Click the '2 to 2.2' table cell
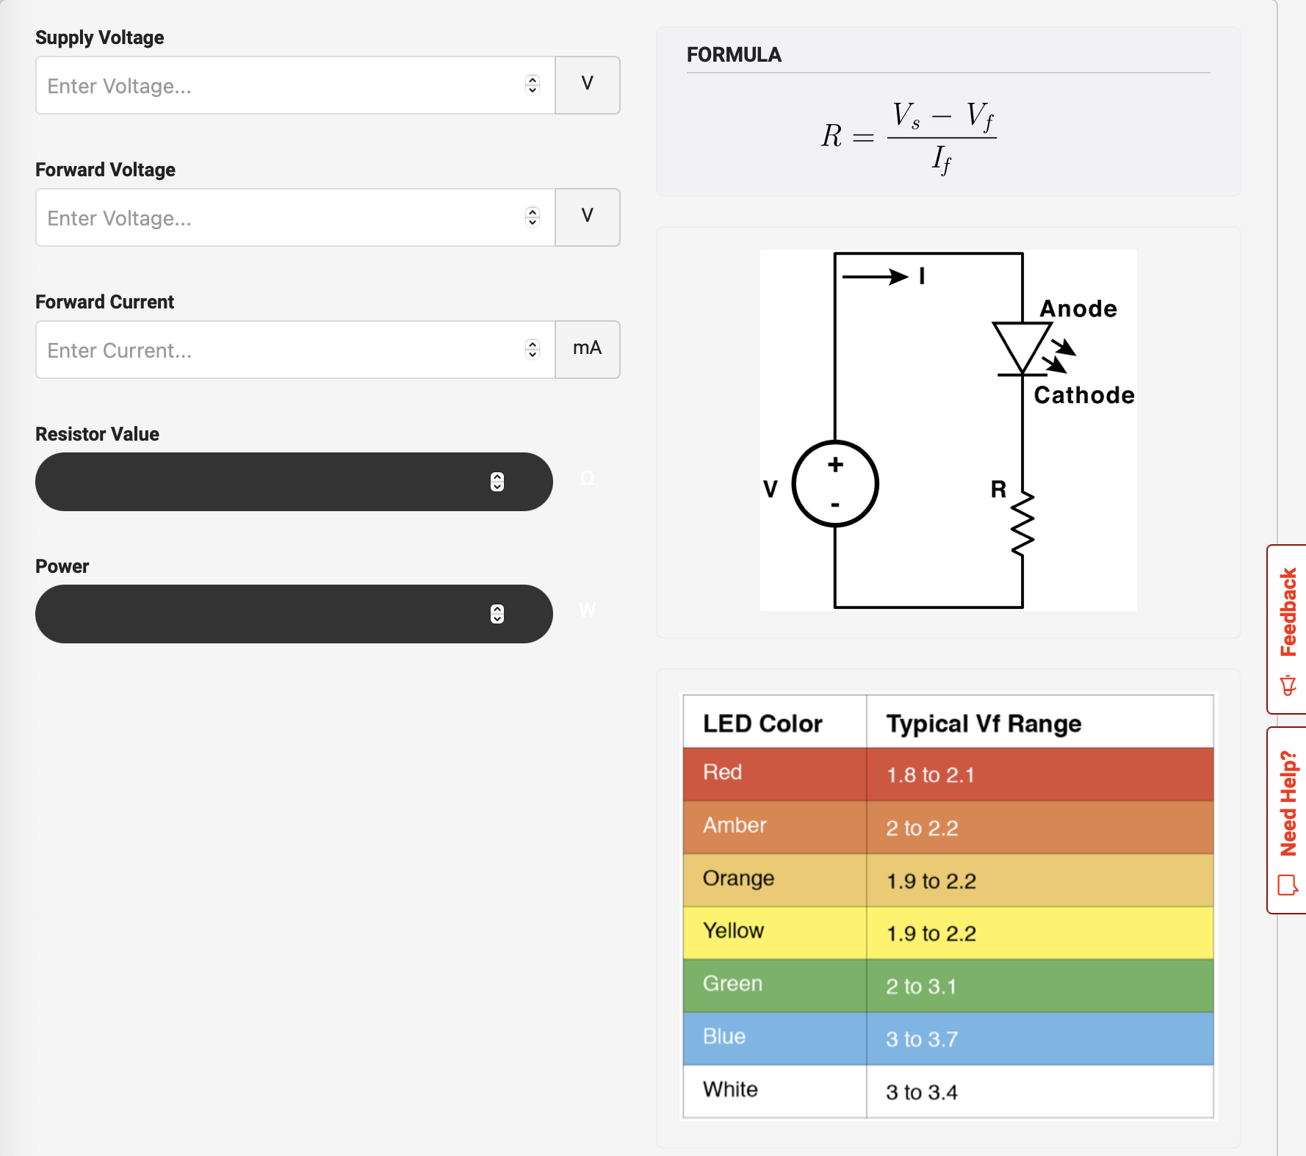The image size is (1306, 1156). point(1040,827)
